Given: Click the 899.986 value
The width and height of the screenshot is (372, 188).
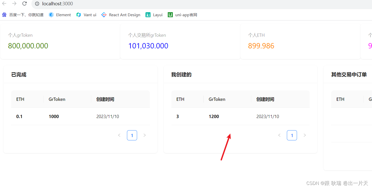Looking at the screenshot, I should pos(261,46).
